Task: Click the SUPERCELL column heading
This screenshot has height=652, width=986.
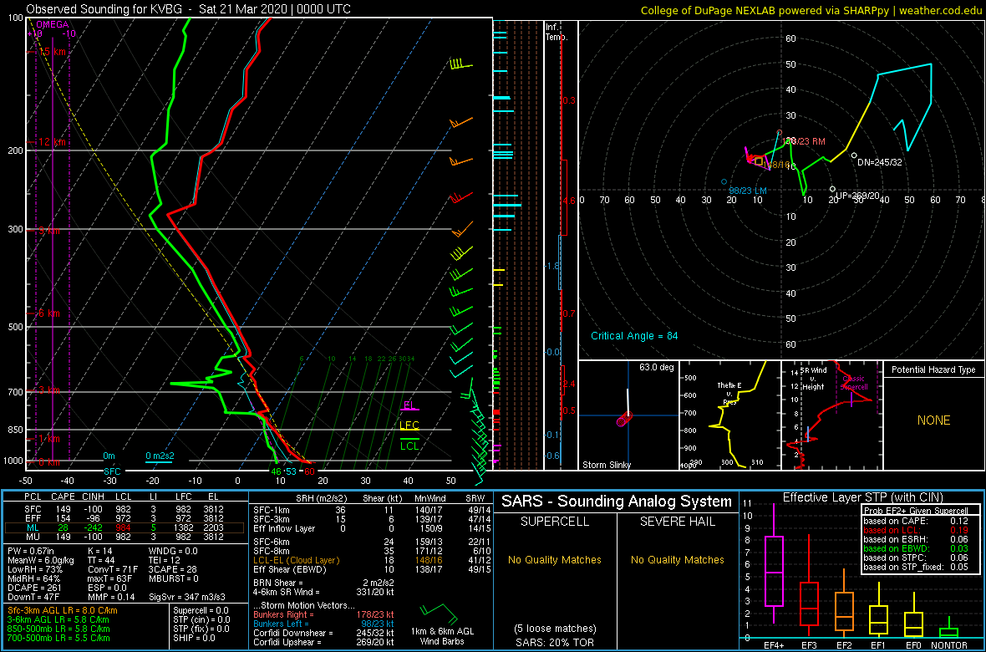Action: [556, 521]
